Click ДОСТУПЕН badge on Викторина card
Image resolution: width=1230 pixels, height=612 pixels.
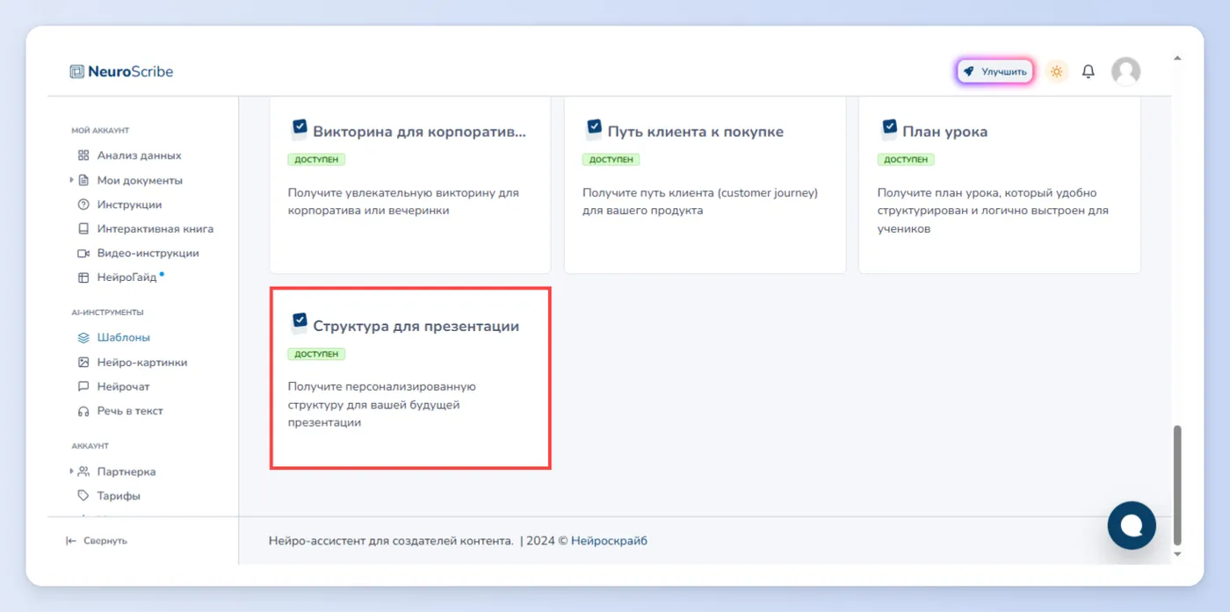pyautogui.click(x=316, y=160)
